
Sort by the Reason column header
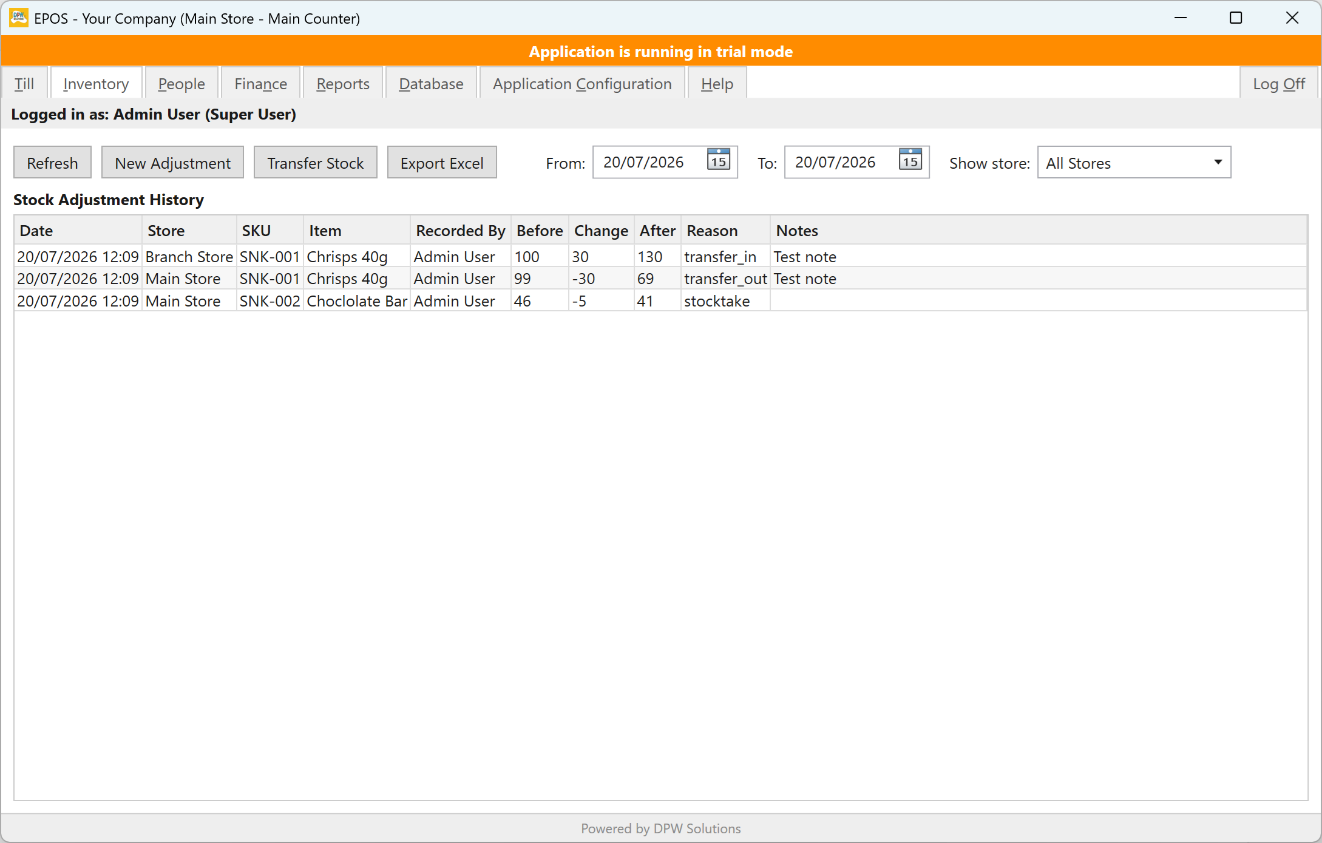[725, 231]
